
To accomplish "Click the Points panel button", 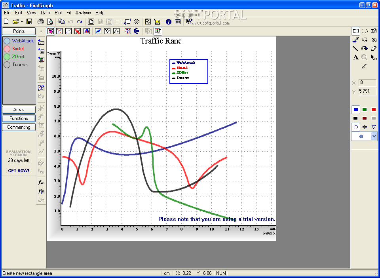I will point(19,31).
